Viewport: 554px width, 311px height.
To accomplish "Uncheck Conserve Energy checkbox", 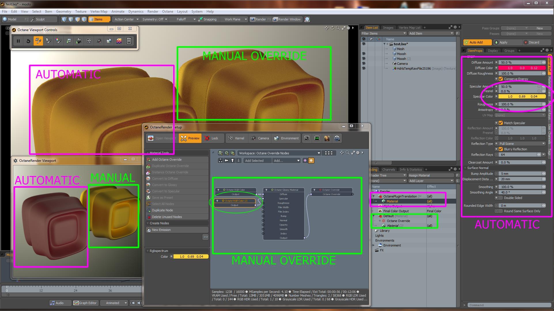I will click(501, 79).
